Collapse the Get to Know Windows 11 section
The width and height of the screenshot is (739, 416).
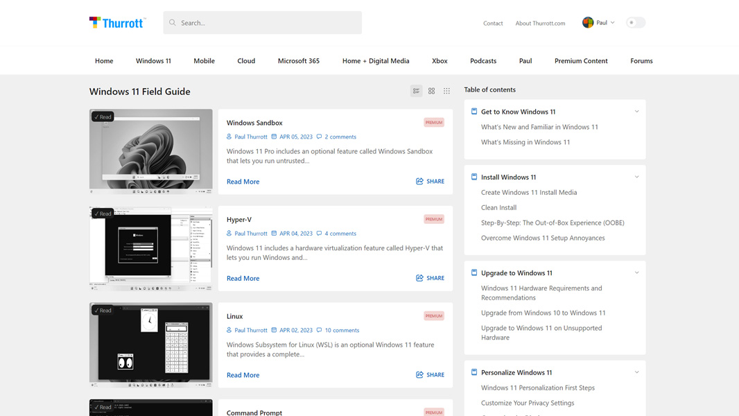point(636,112)
